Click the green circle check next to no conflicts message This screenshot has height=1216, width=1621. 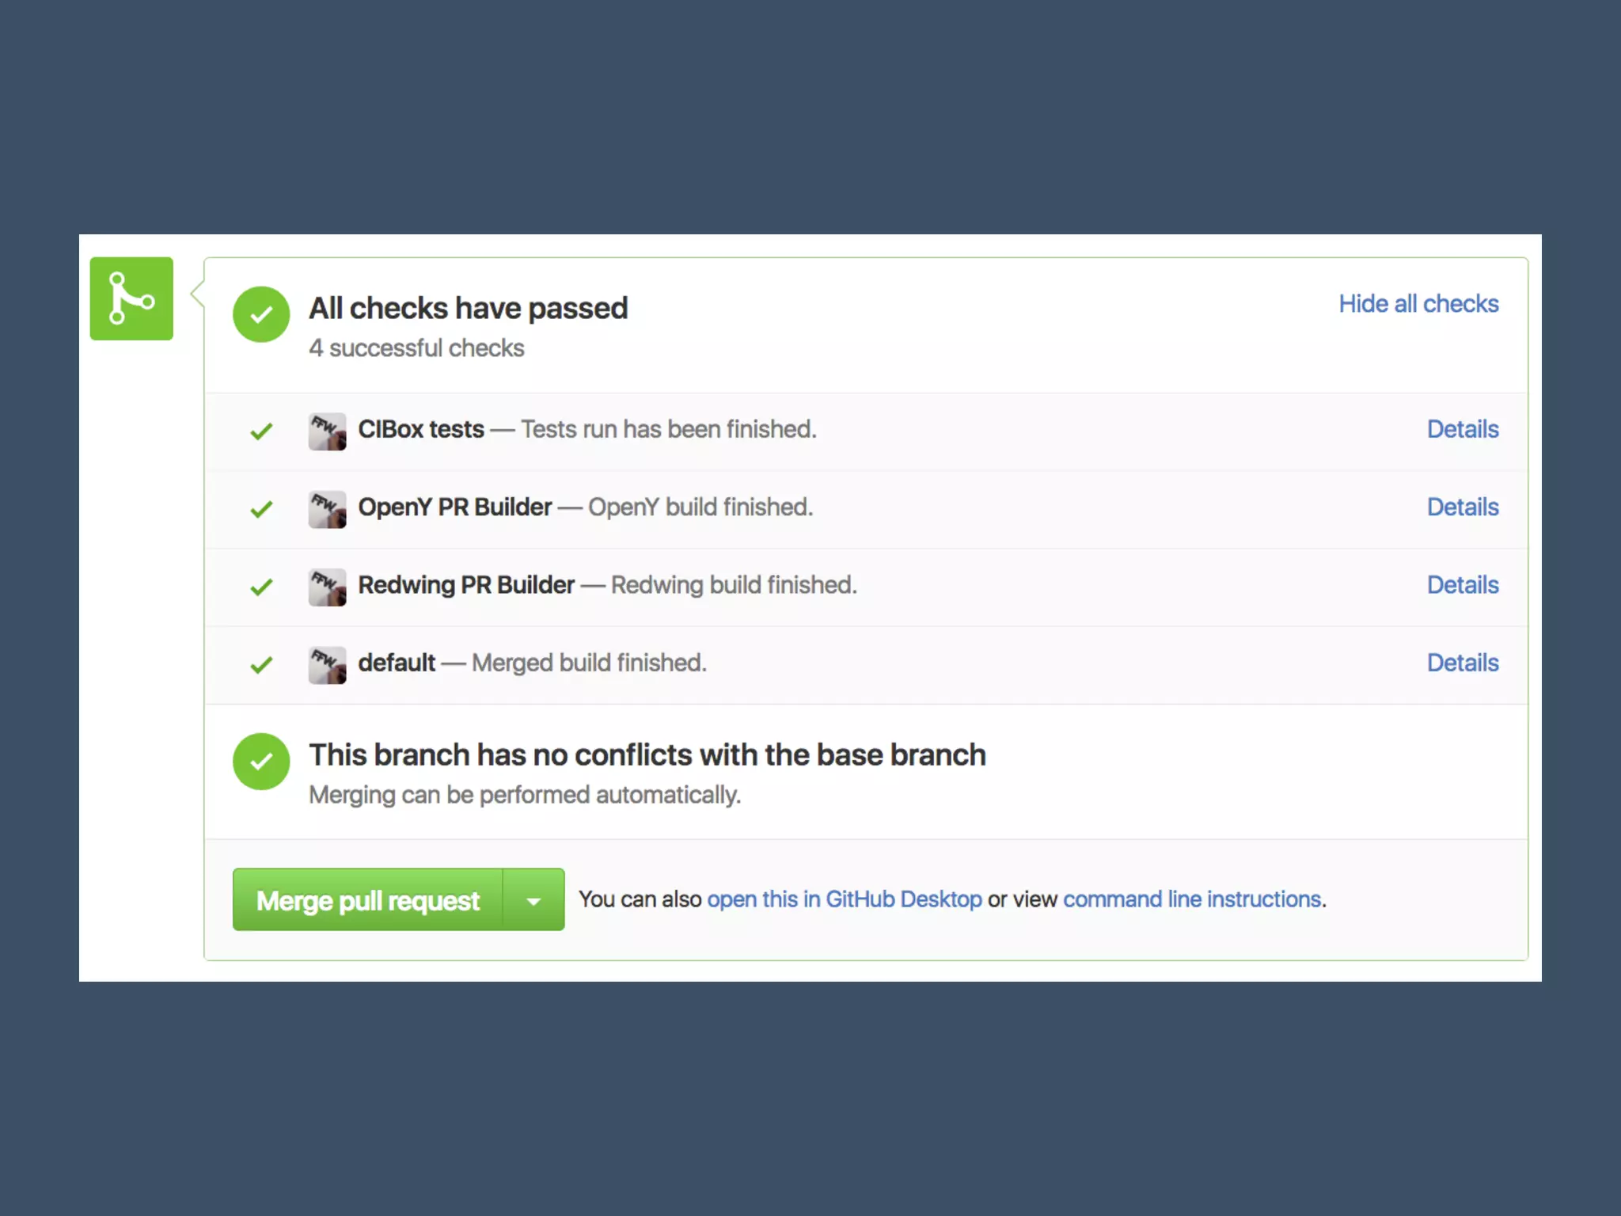pyautogui.click(x=261, y=762)
